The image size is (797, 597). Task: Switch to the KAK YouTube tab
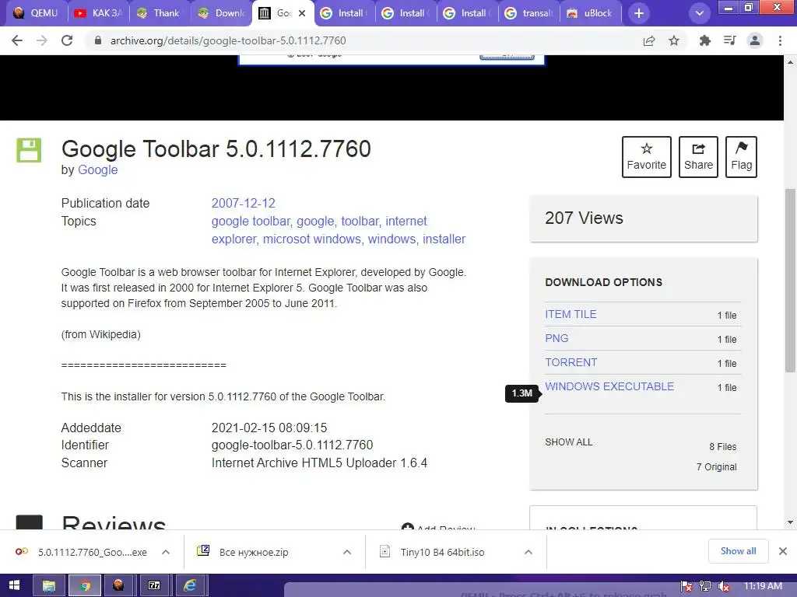coord(98,13)
